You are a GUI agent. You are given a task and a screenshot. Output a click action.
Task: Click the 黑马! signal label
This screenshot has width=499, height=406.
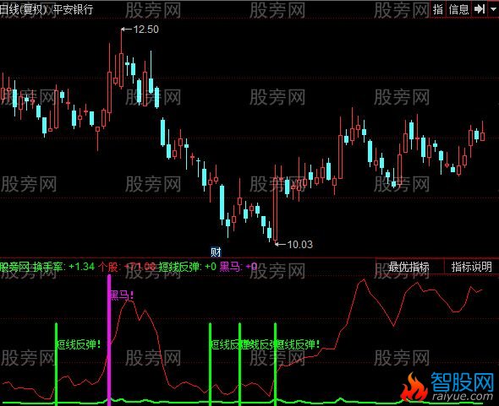point(122,295)
